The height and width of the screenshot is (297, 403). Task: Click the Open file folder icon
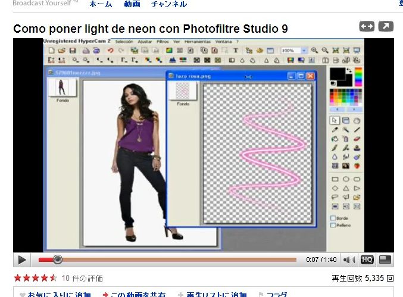(62, 51)
